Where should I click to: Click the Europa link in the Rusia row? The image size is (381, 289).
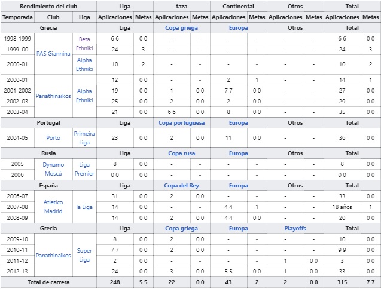pos(238,153)
